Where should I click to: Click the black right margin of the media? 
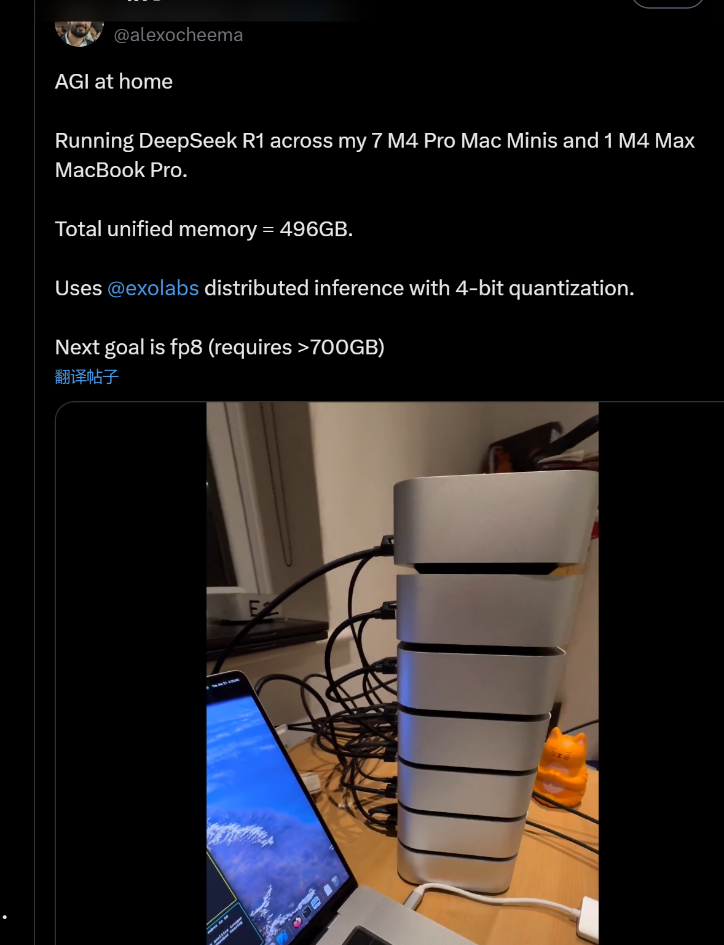661,673
